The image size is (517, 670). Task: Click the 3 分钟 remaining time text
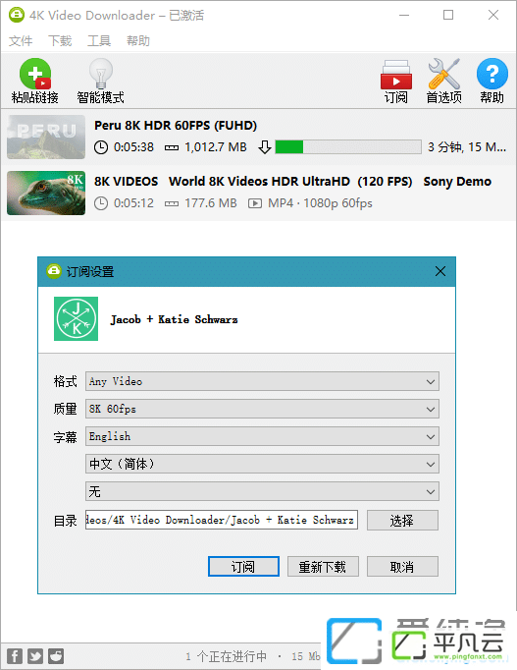click(467, 147)
